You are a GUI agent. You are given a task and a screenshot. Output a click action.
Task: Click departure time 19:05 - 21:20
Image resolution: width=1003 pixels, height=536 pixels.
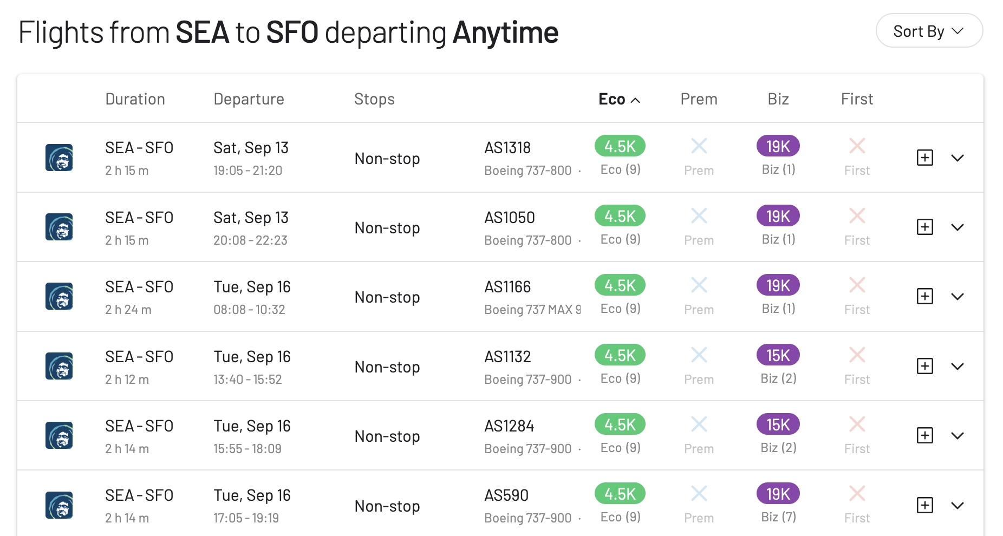[248, 171]
